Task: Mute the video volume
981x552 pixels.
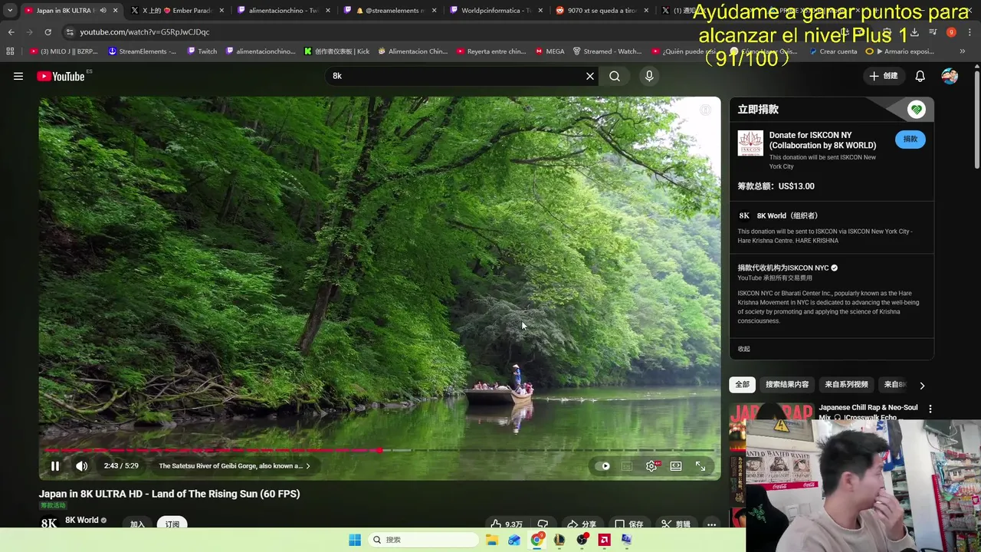Action: tap(82, 466)
